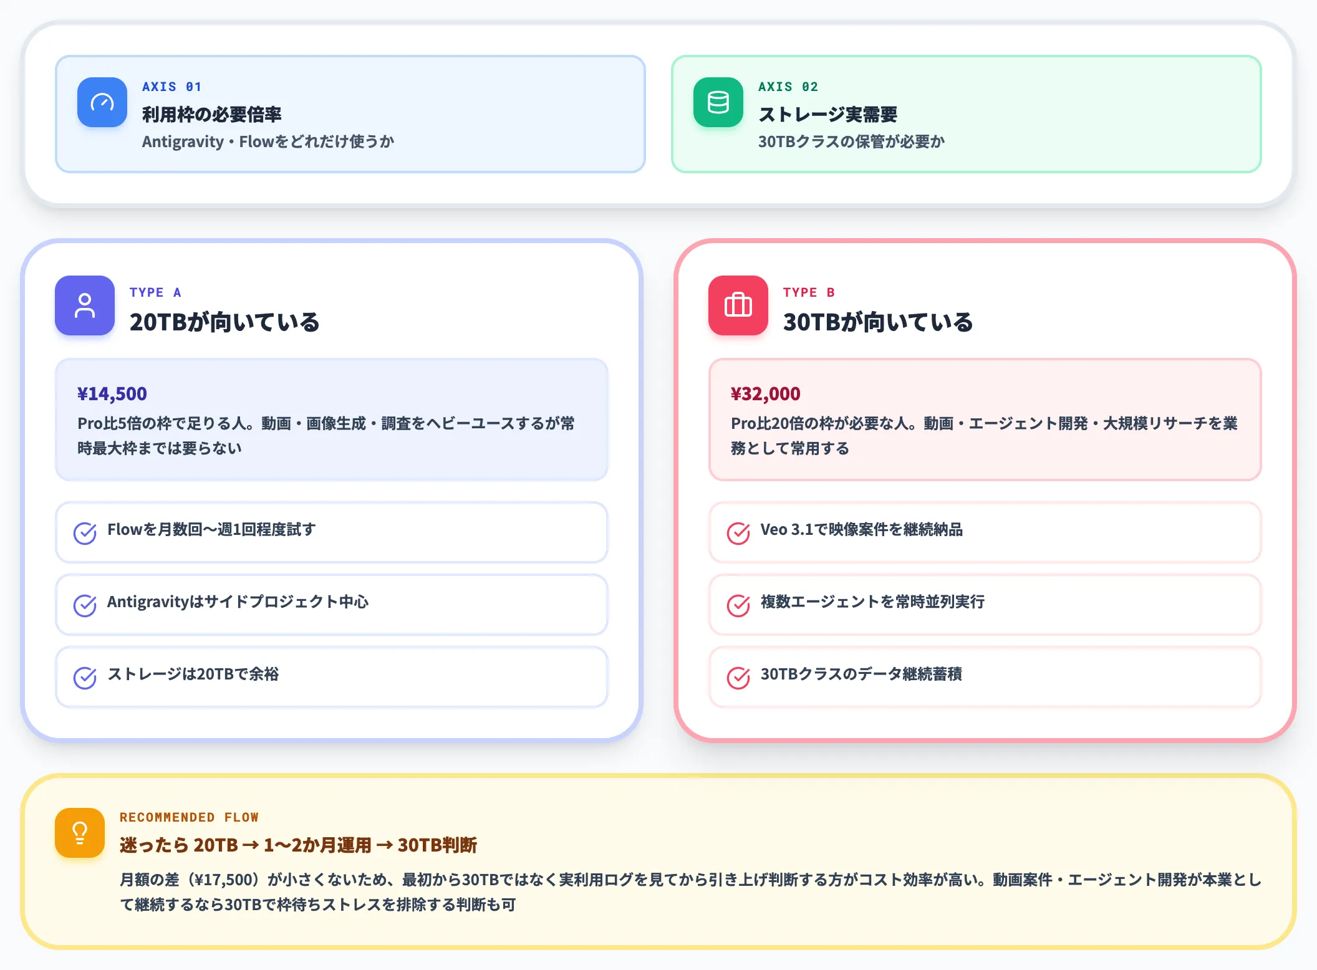
Task: Select the AXIS 01 label text
Action: (x=171, y=87)
